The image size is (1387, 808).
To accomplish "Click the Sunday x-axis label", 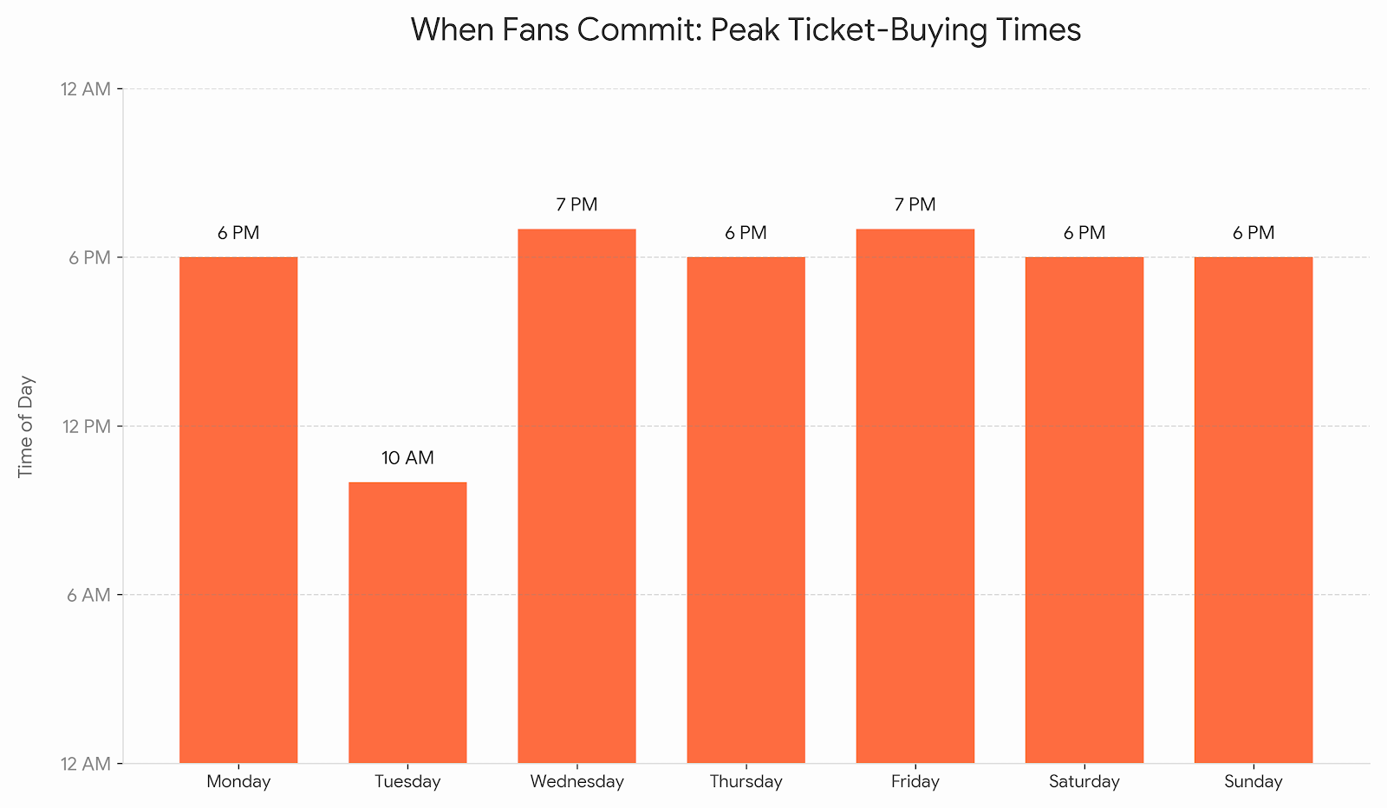I will [1253, 782].
